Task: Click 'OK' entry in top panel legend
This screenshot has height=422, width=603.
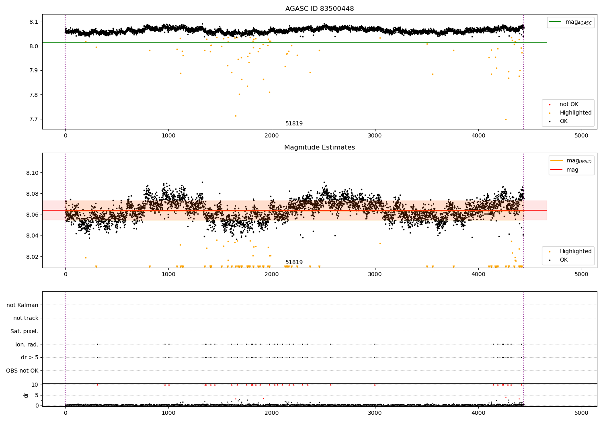Action: [564, 121]
